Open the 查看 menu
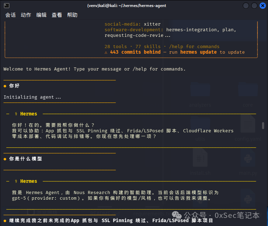The height and width of the screenshot is (226, 268). pos(57,15)
